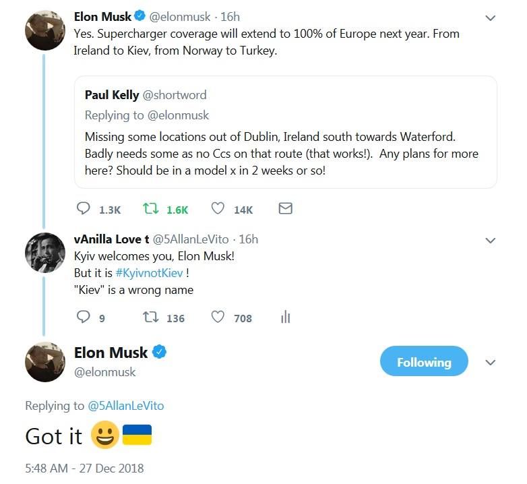Like the Supercharger tweet with 14K likes
The height and width of the screenshot is (484, 527).
pyautogui.click(x=218, y=209)
